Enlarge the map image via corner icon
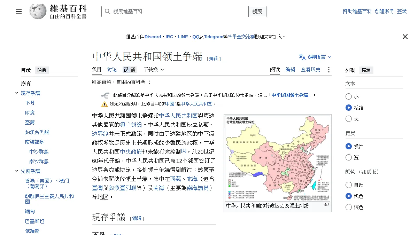The height and width of the screenshot is (235, 418). pyautogui.click(x=326, y=205)
